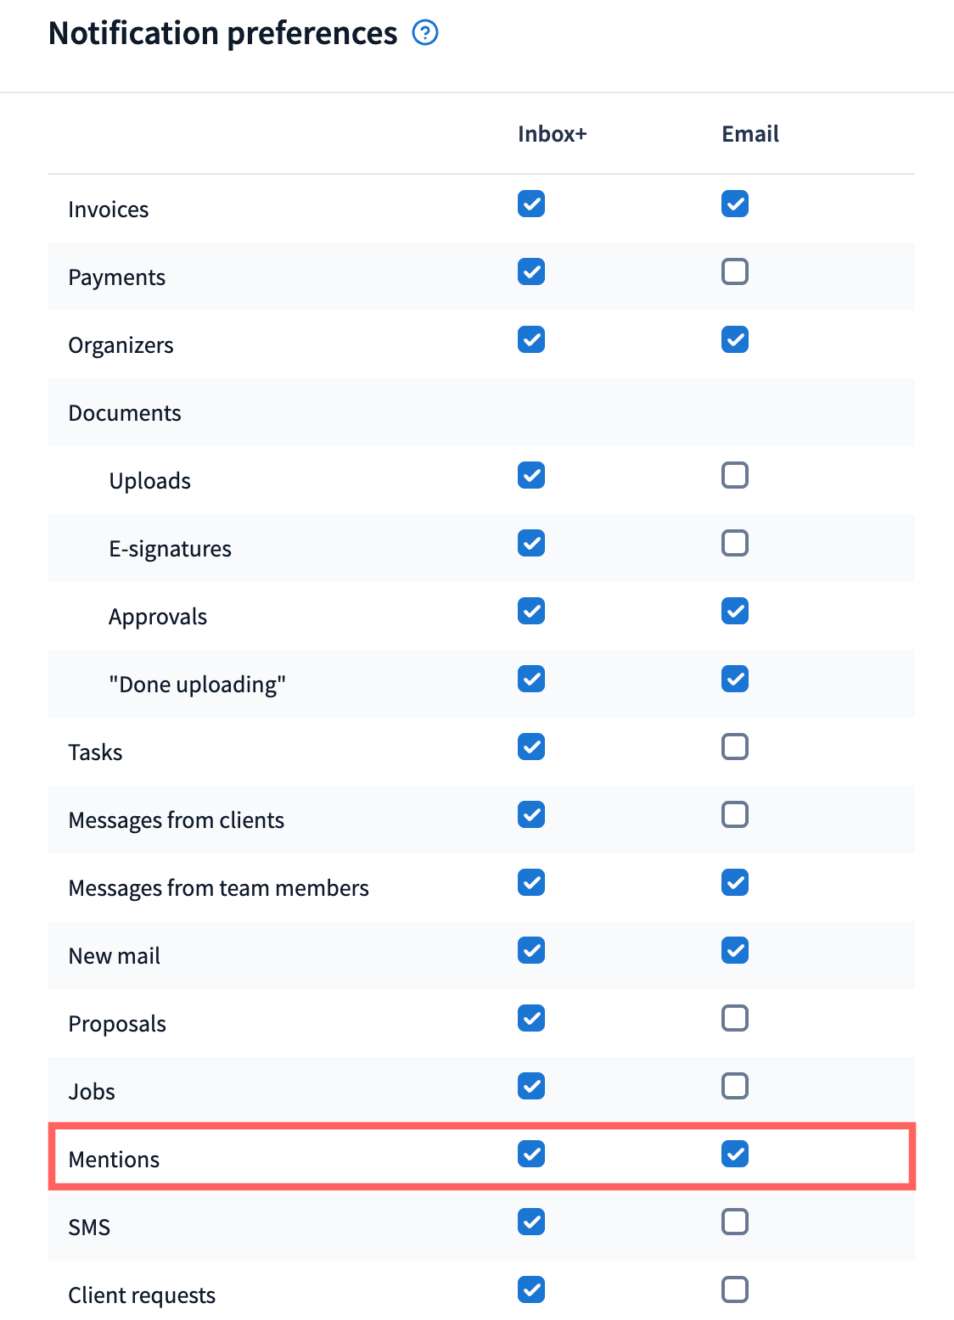Disable Email for Messages from team members

[735, 882]
